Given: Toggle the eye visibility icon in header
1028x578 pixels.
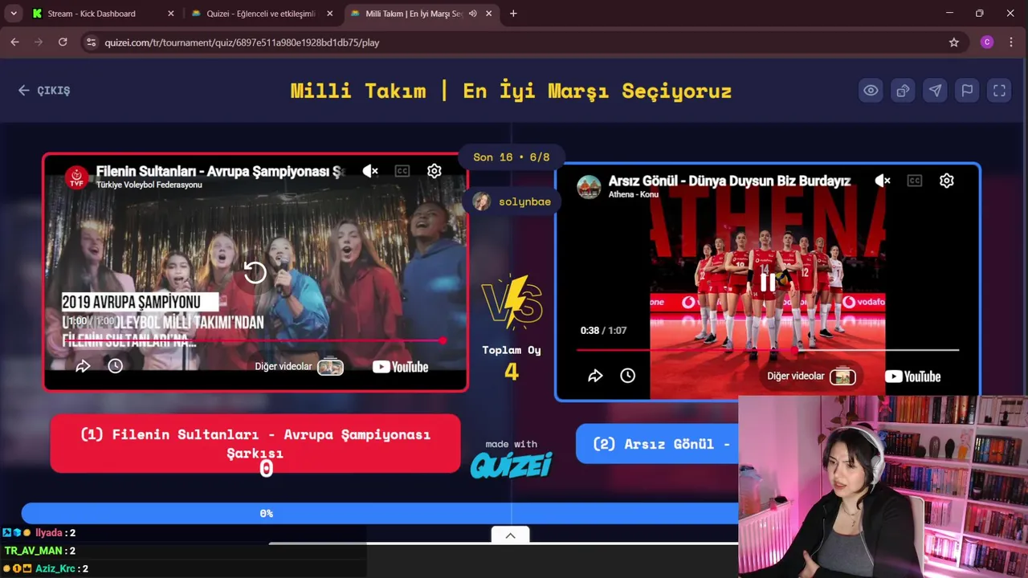Looking at the screenshot, I should pos(871,91).
